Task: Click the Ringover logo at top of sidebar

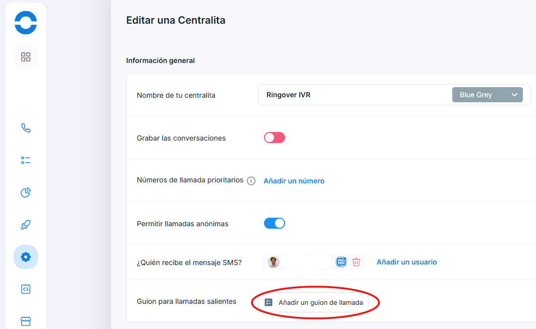Action: [x=26, y=23]
